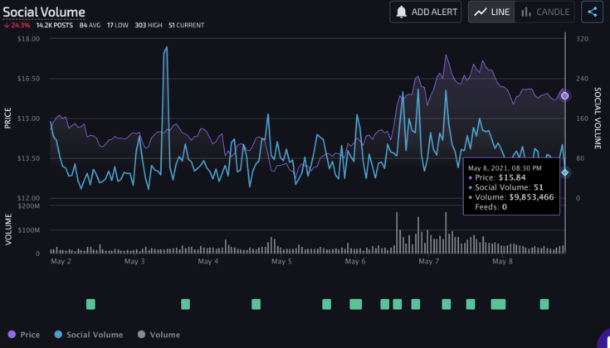
Task: Select the purple price marker dot
Action: [565, 95]
